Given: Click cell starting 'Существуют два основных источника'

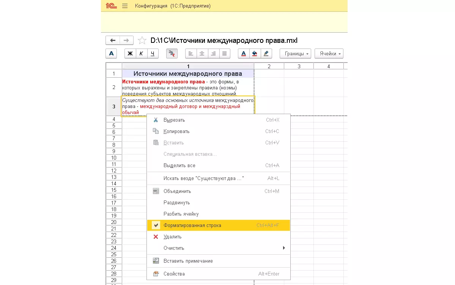Looking at the screenshot, I should pos(188,106).
